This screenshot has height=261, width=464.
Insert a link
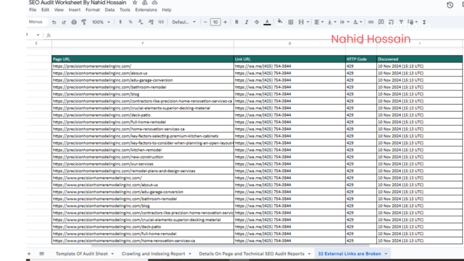pos(370,22)
